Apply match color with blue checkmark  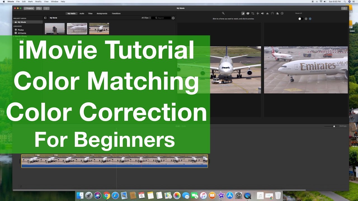310,19
